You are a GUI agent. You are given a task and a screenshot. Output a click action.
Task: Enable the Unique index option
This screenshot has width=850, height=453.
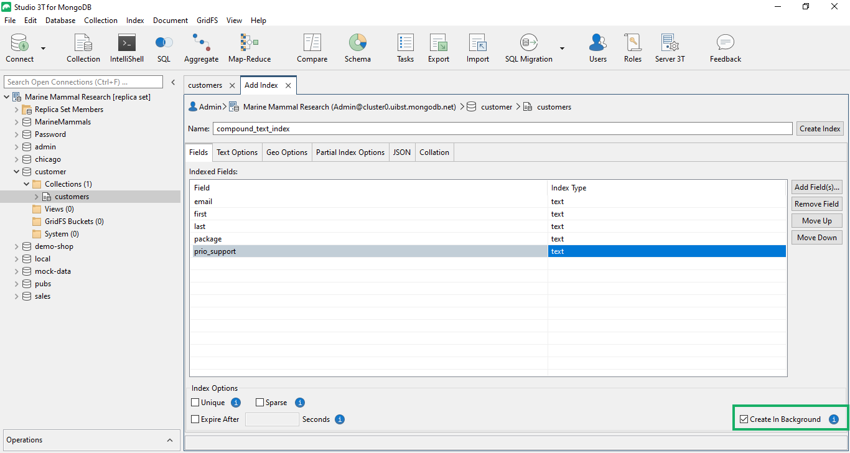pyautogui.click(x=195, y=402)
